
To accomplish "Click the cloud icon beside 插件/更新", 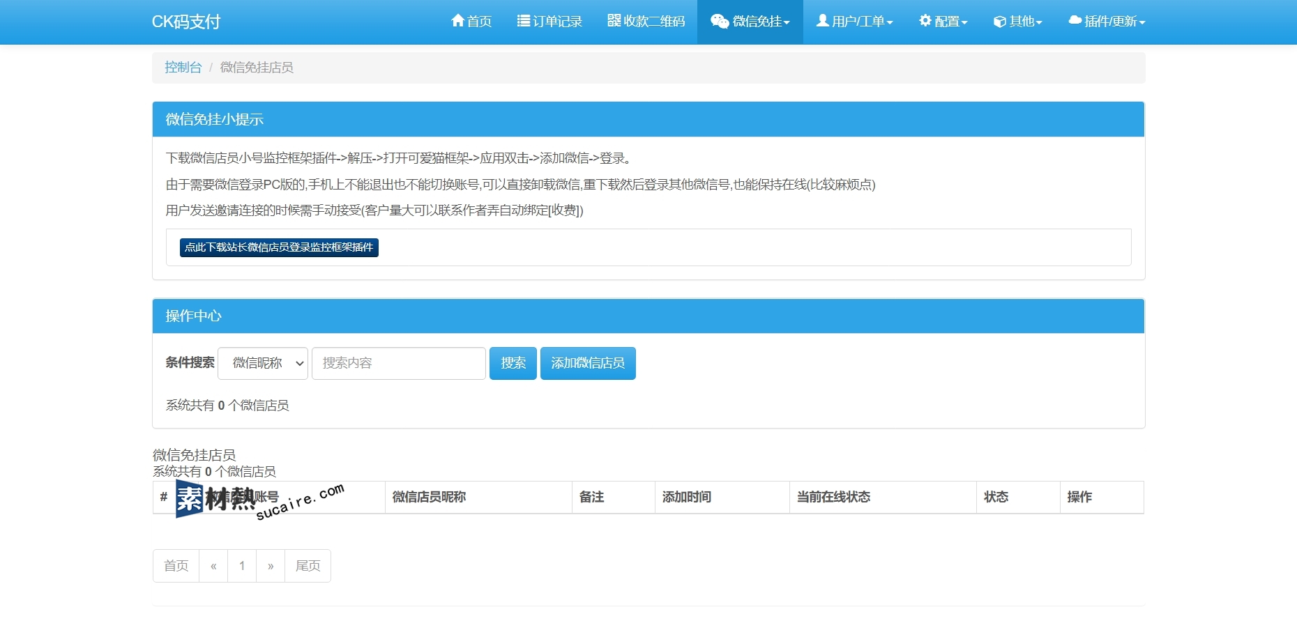I will point(1075,21).
